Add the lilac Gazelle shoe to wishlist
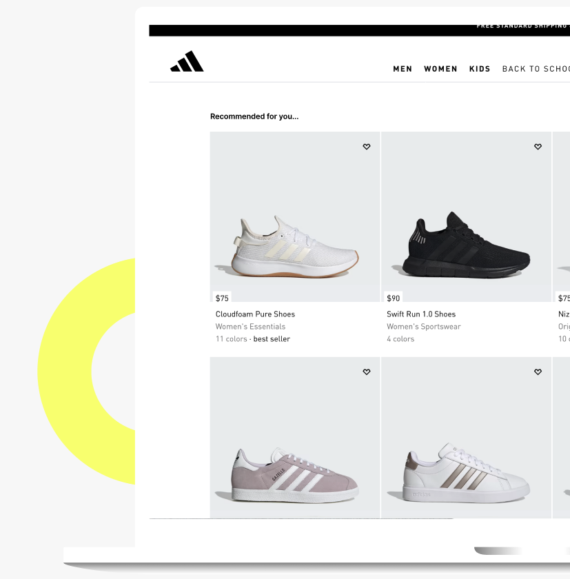 pos(367,372)
